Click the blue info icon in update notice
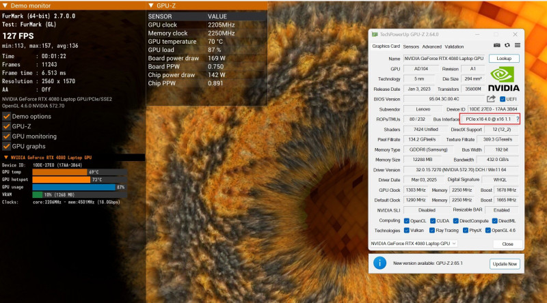Viewport: 547px width, 303px height. coord(379,263)
